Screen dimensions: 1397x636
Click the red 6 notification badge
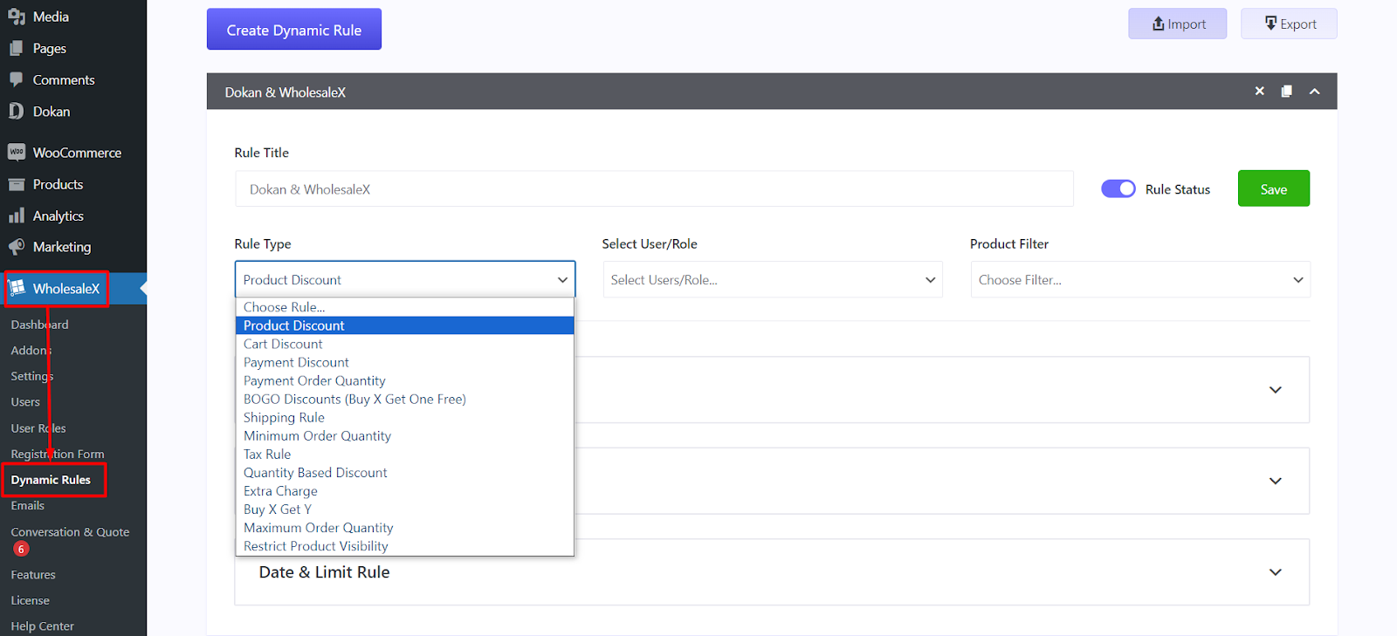coord(21,549)
